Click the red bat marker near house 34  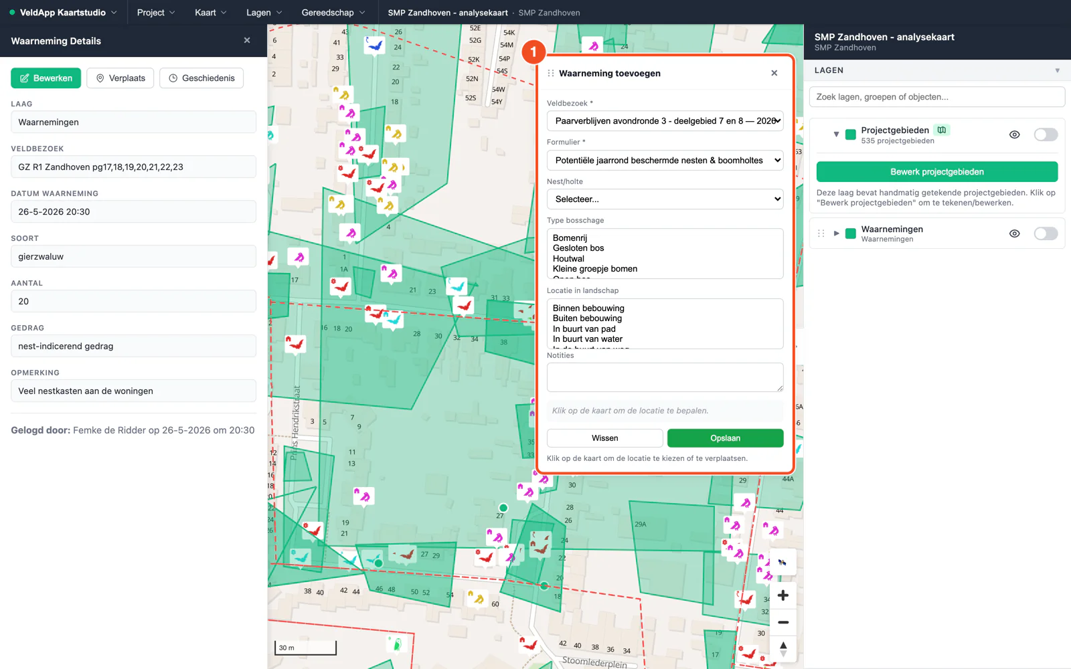coord(745,599)
